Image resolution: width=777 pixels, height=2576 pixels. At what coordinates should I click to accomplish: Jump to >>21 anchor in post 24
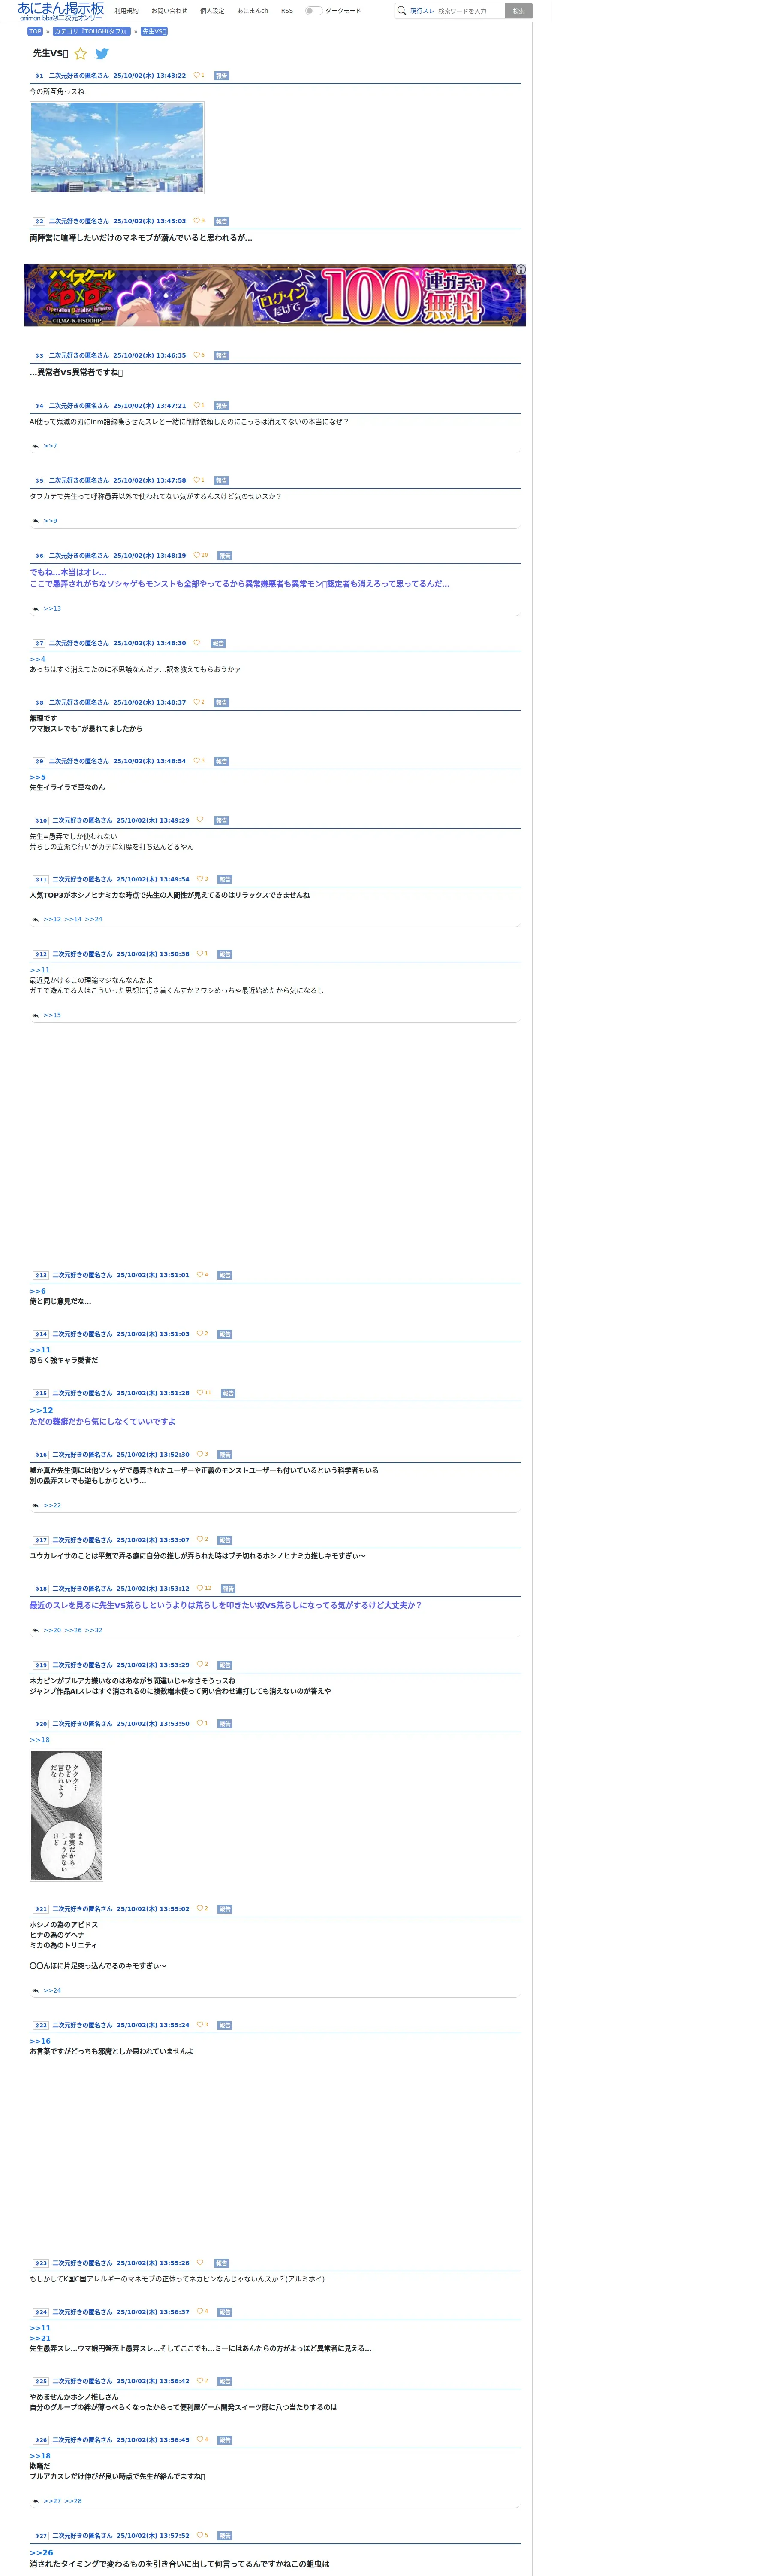coord(40,2339)
